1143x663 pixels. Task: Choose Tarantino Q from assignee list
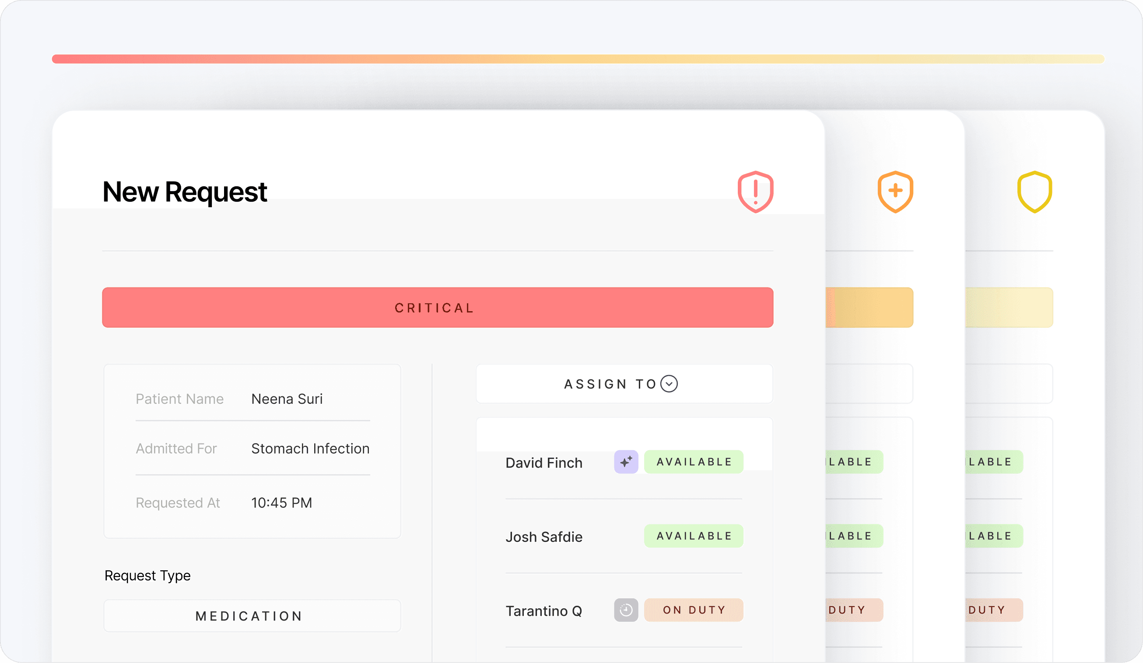click(x=544, y=611)
